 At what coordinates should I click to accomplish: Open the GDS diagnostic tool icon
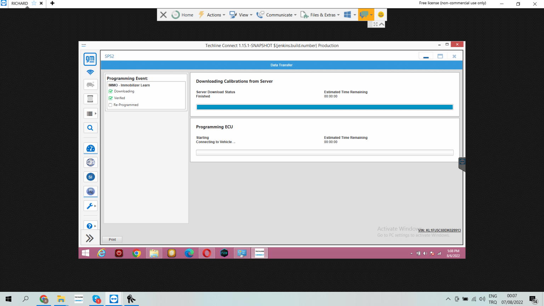pyautogui.click(x=91, y=162)
